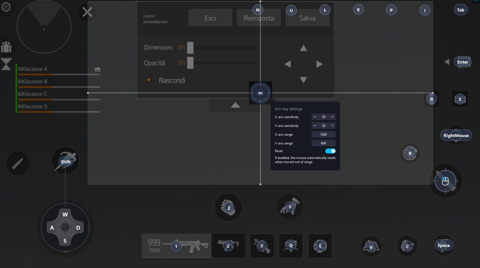
Task: Open the hexagon menu icon top-left
Action: [6, 7]
